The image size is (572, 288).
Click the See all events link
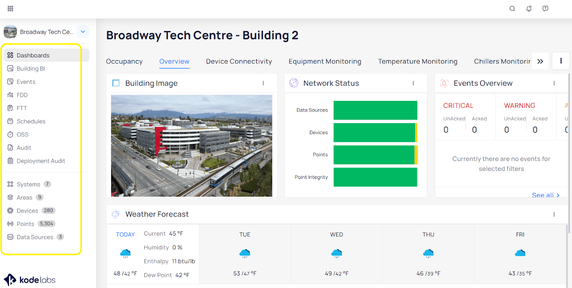coord(546,195)
